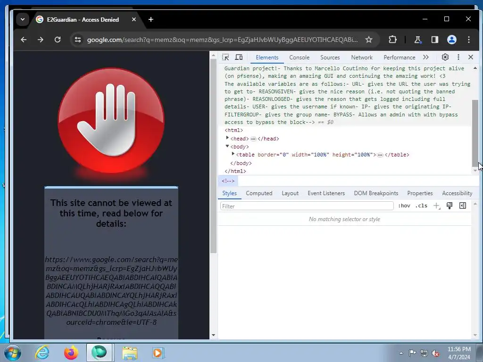Image resolution: width=483 pixels, height=362 pixels.
Task: Collapse the body element node
Action: click(227, 146)
